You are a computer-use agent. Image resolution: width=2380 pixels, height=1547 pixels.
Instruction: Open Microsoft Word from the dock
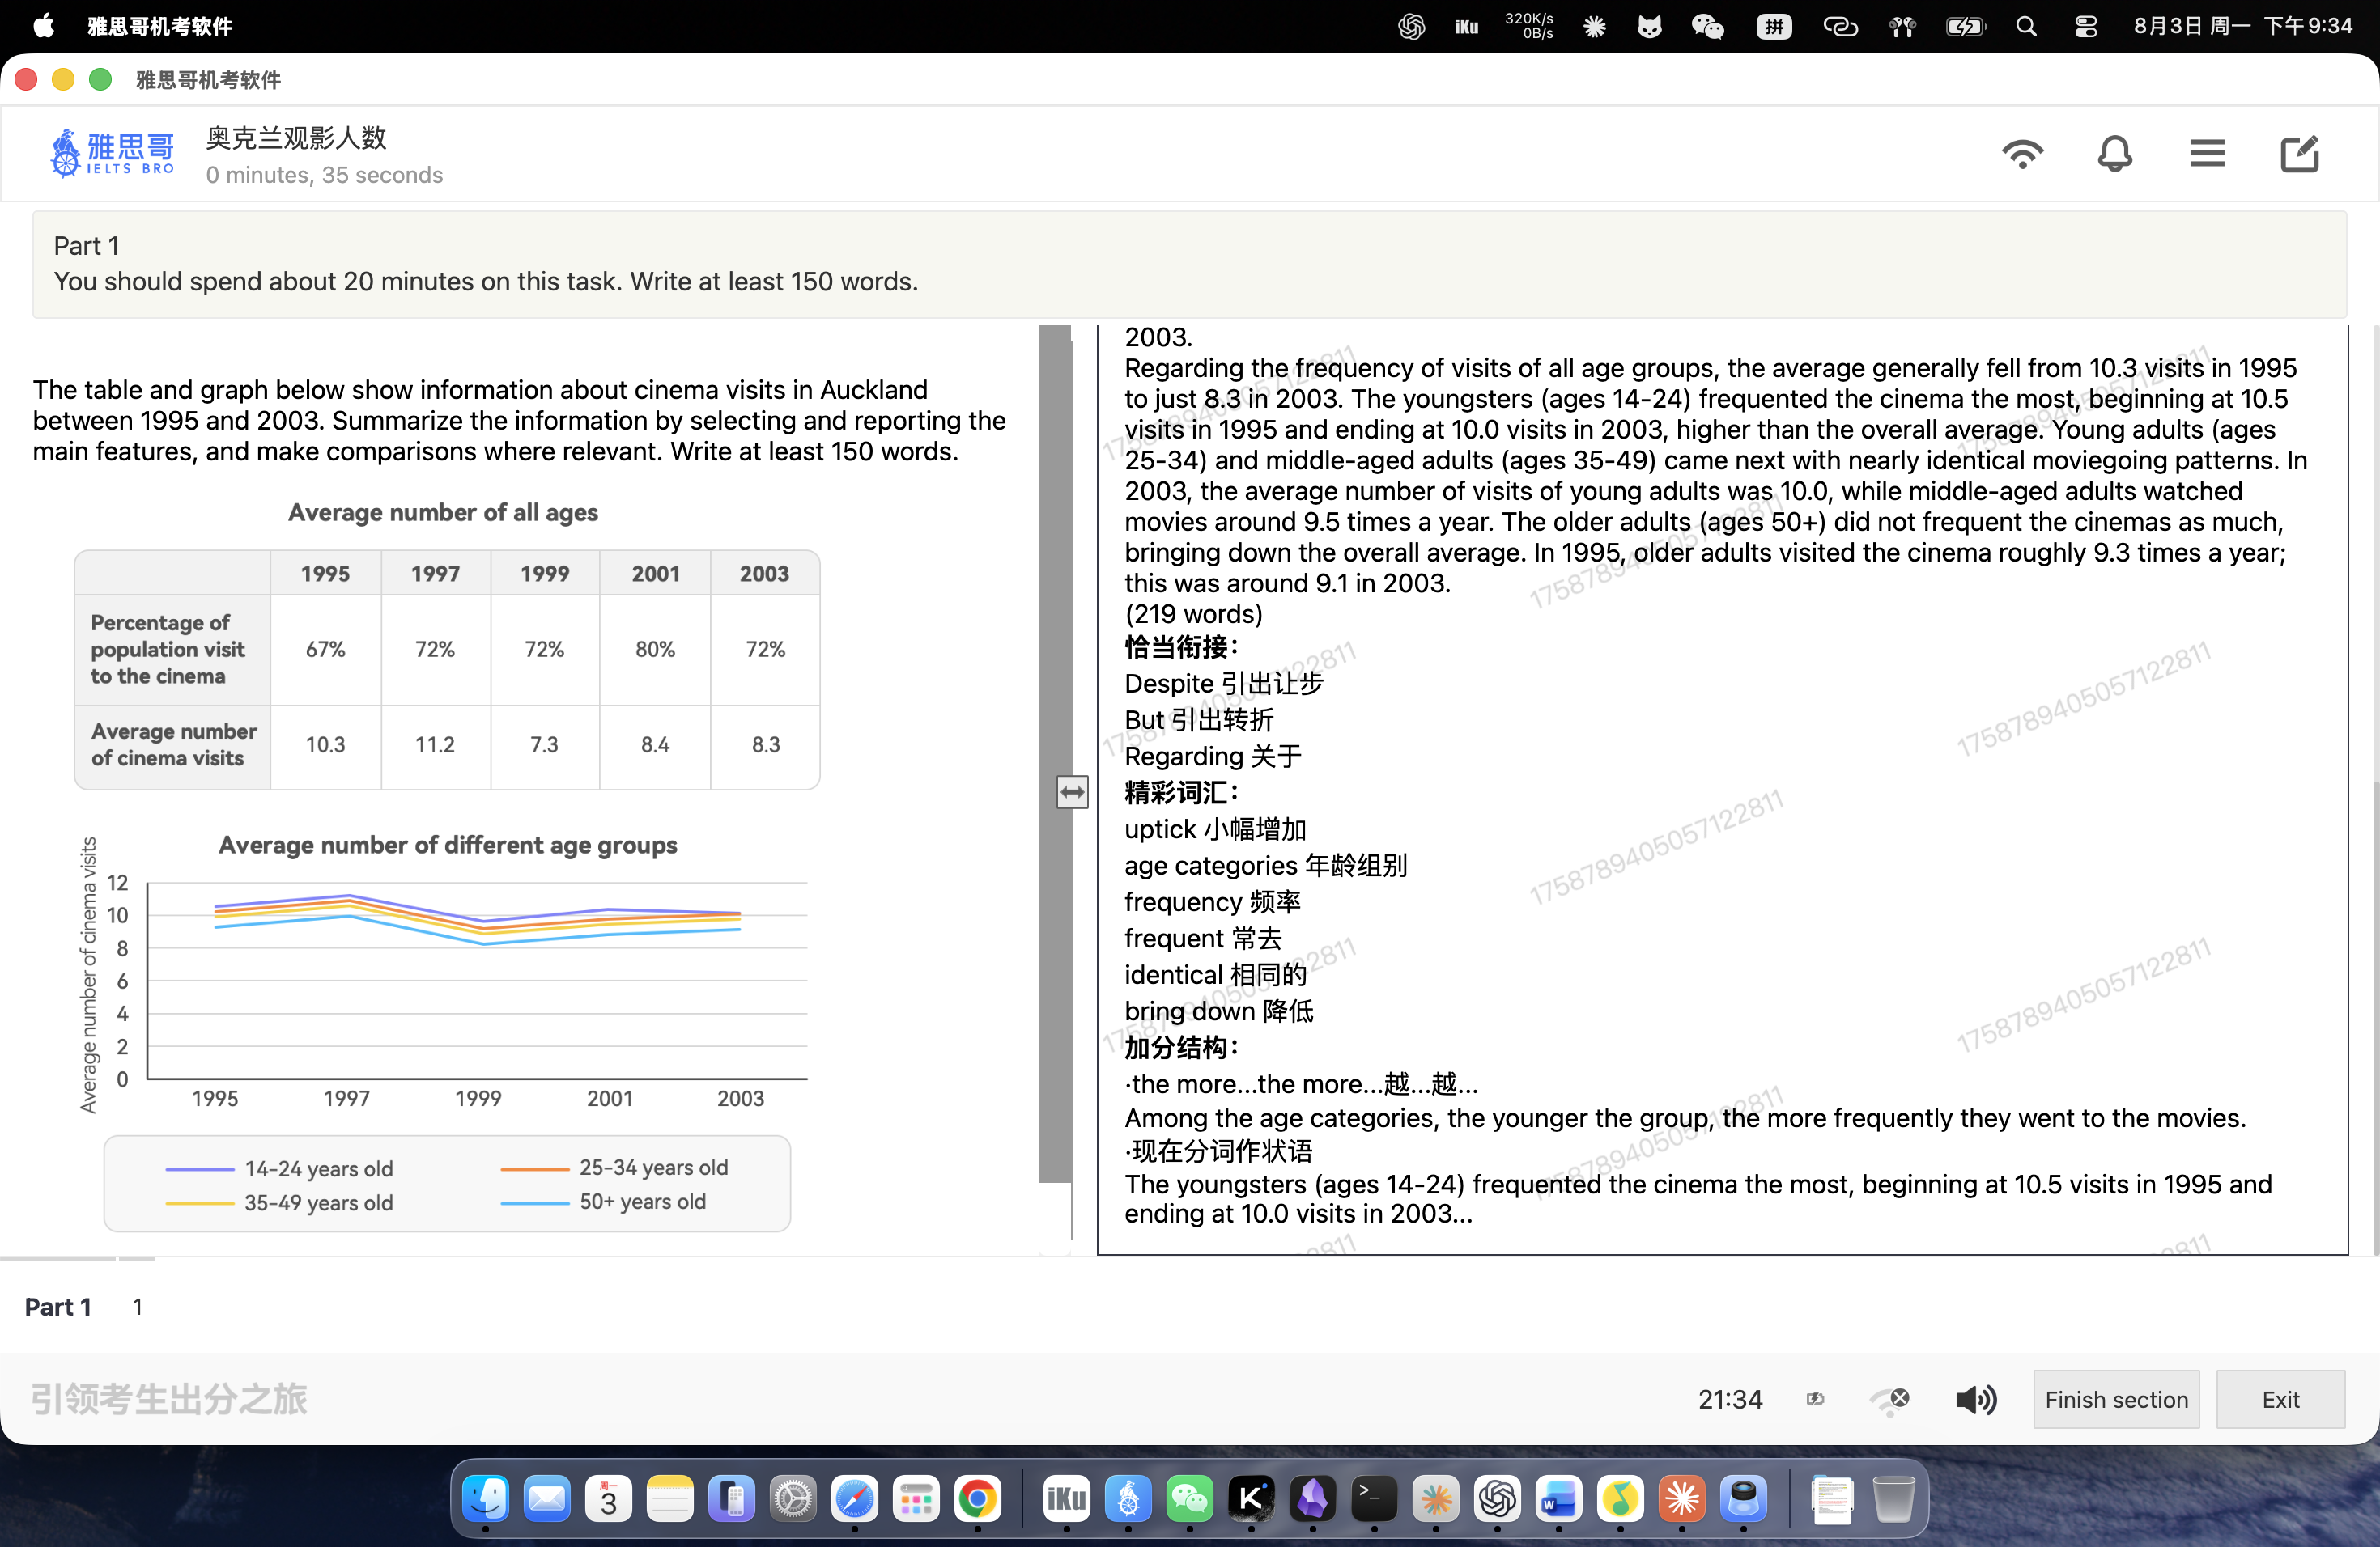point(1559,1498)
